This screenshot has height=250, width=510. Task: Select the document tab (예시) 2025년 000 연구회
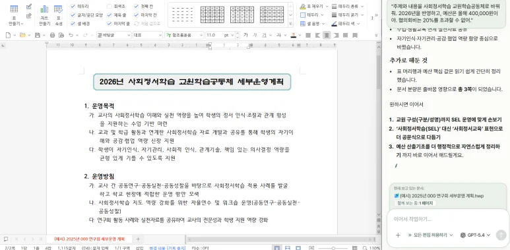(90, 239)
